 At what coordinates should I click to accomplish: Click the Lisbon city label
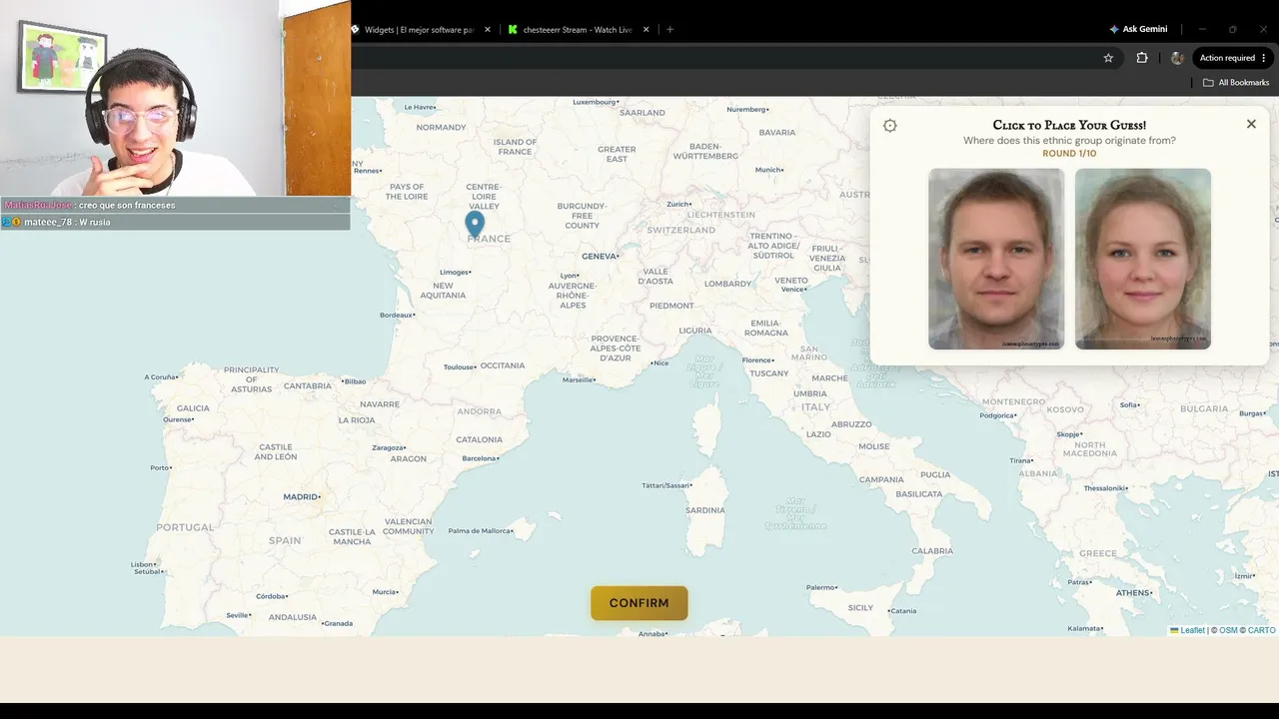click(144, 564)
